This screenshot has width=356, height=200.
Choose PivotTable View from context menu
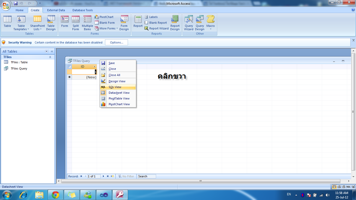118,98
